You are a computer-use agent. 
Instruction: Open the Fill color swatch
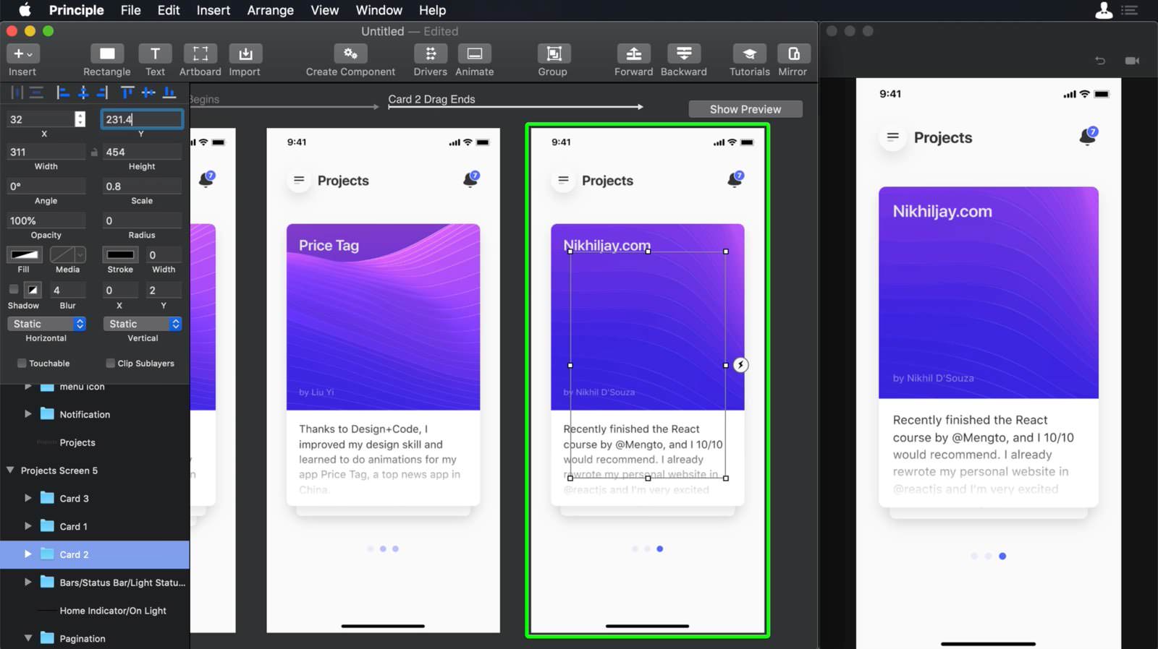(x=24, y=254)
